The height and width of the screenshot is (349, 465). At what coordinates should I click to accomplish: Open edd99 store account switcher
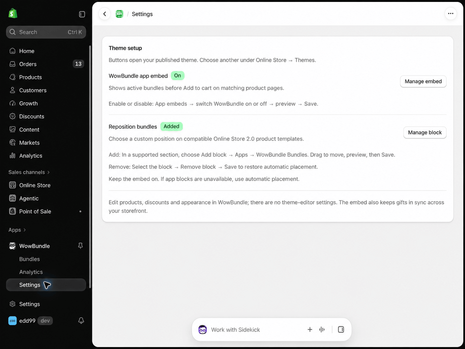click(x=31, y=321)
